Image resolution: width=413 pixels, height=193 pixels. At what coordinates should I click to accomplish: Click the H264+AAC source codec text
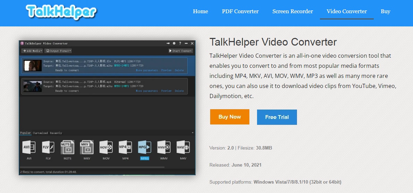coord(120,82)
